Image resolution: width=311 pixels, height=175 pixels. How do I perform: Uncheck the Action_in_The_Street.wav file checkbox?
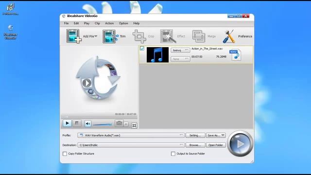click(x=142, y=49)
